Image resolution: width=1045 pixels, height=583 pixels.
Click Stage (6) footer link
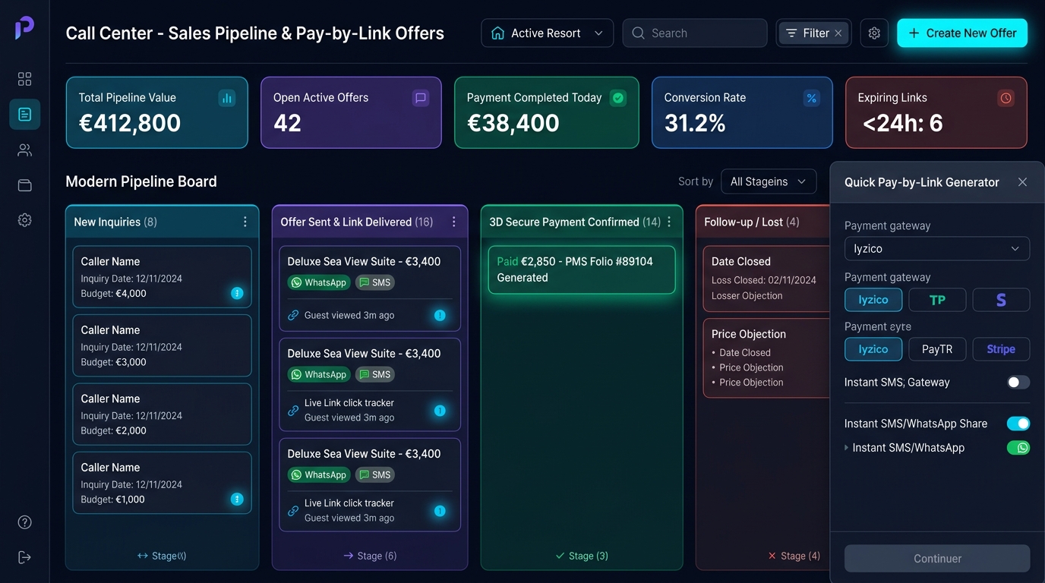[370, 556]
